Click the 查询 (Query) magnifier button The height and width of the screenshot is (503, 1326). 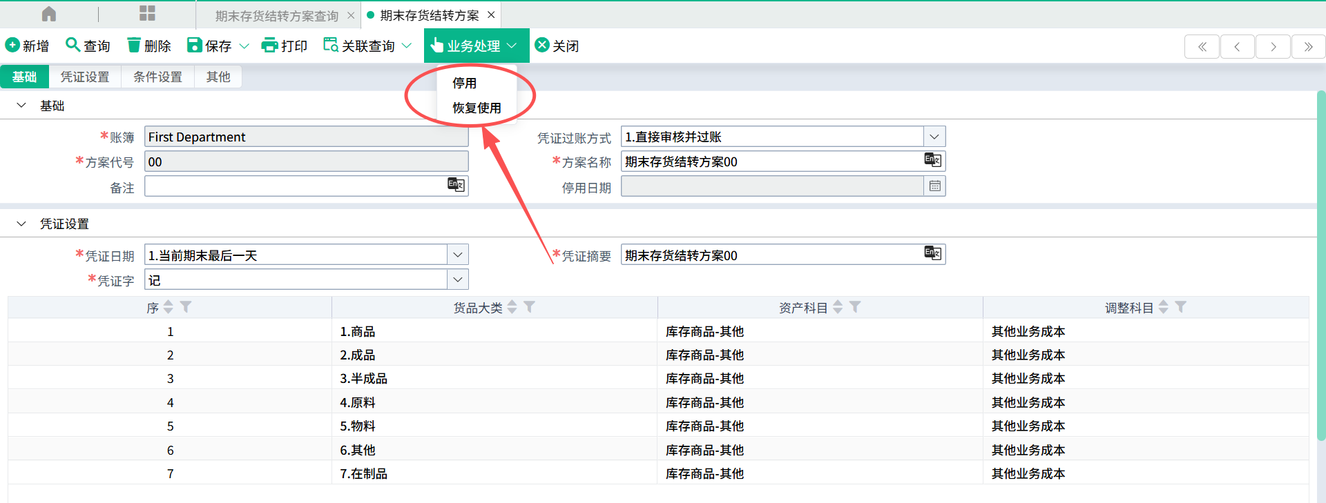tap(88, 46)
